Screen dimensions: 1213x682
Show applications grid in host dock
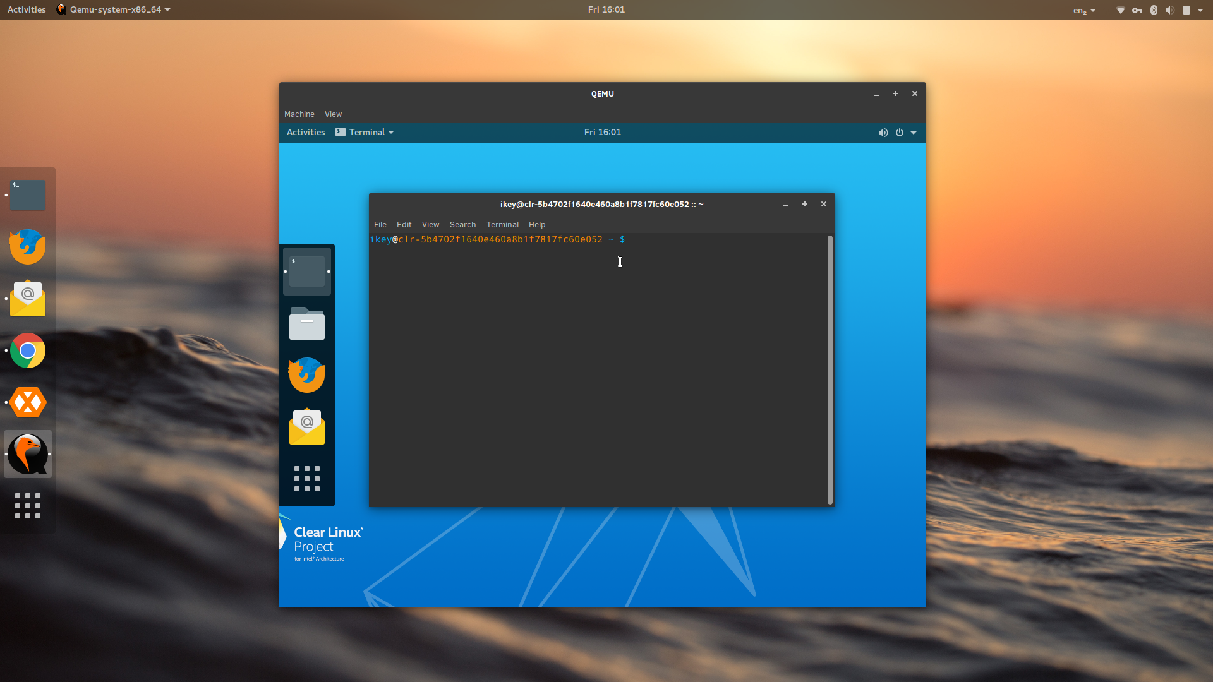(x=28, y=506)
